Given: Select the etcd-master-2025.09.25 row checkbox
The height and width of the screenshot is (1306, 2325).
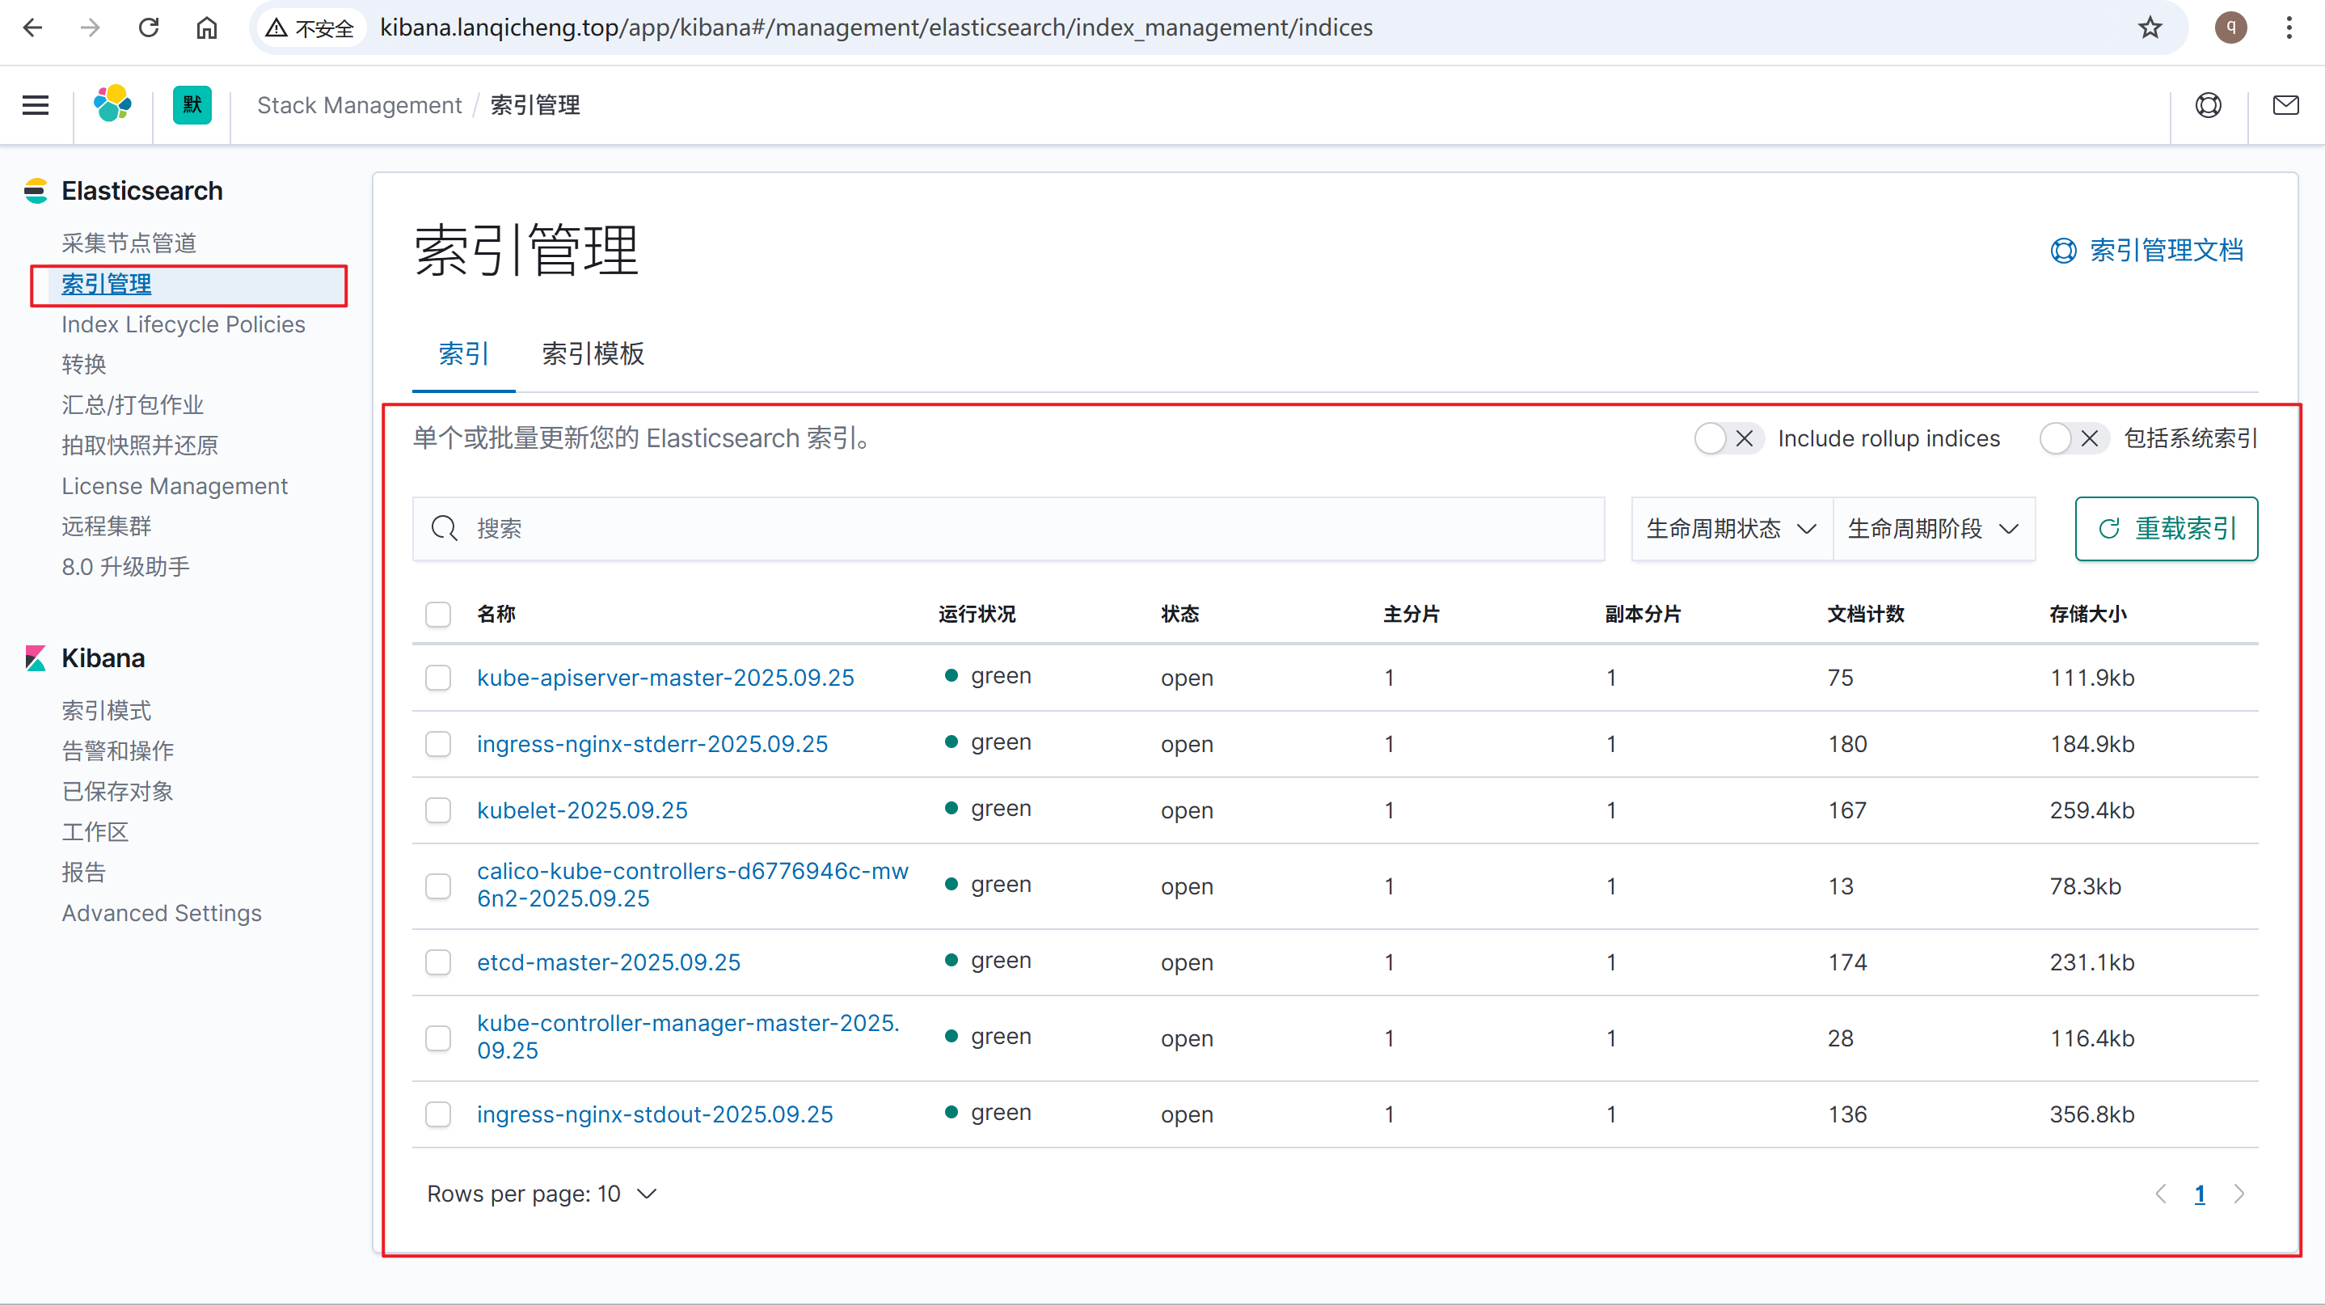Looking at the screenshot, I should click(439, 962).
